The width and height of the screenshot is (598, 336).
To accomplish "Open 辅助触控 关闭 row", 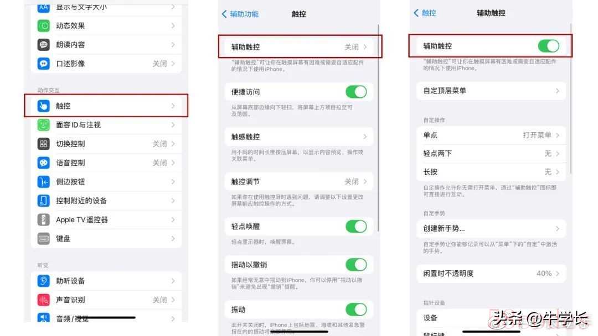I will pyautogui.click(x=300, y=47).
